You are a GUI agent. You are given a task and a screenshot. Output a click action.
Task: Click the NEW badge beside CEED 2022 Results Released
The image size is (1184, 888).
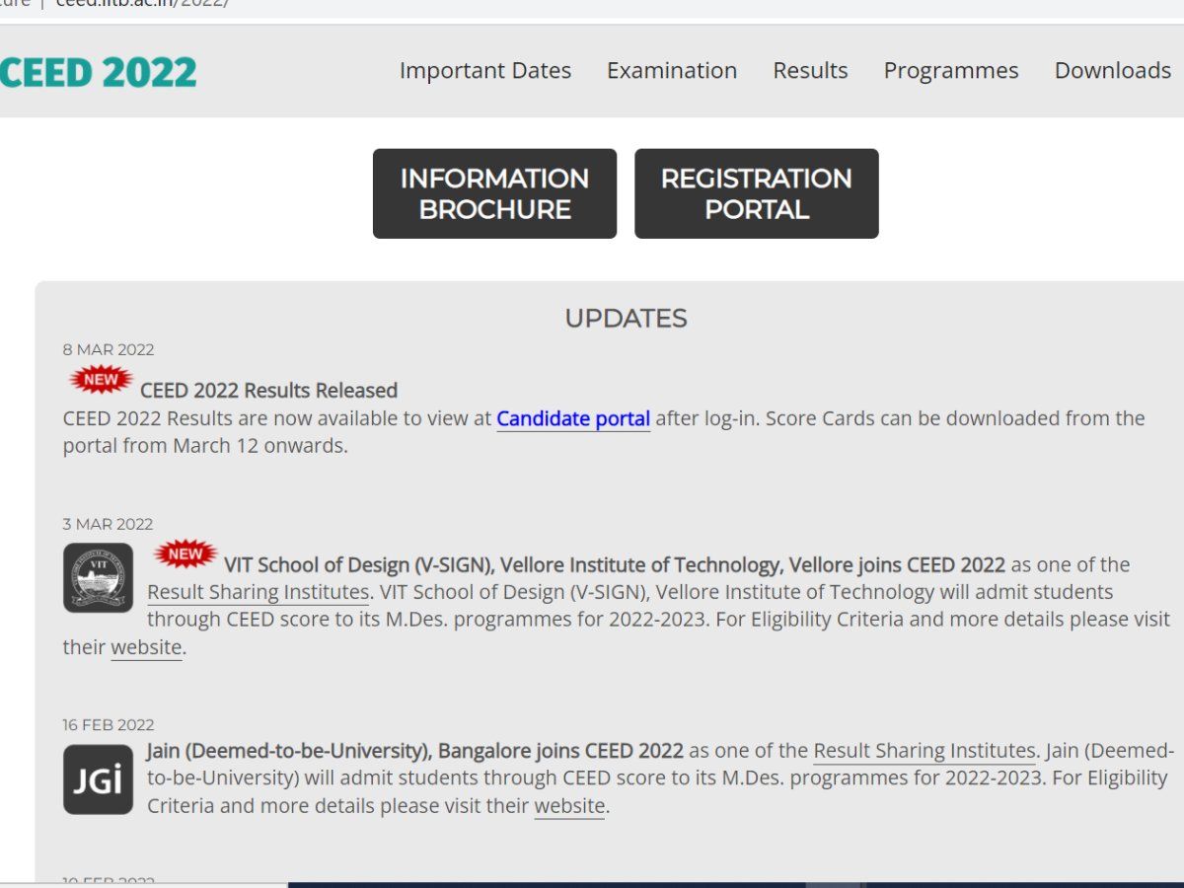(x=101, y=379)
